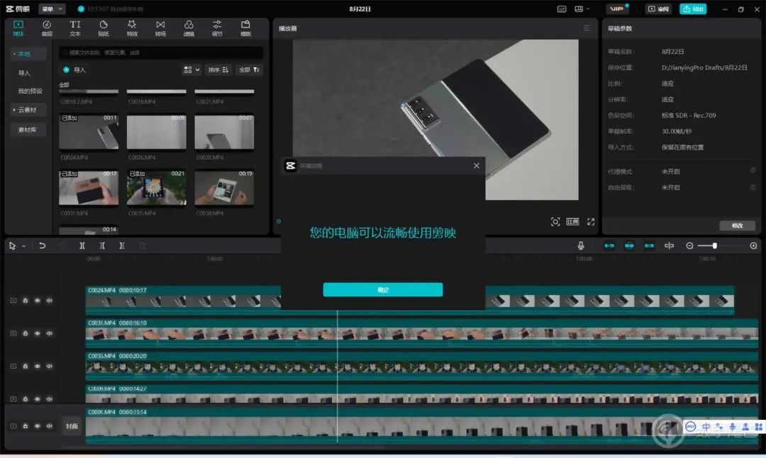The width and height of the screenshot is (766, 458).
Task: Switch to the 文本 (Text) tab
Action: (75, 28)
